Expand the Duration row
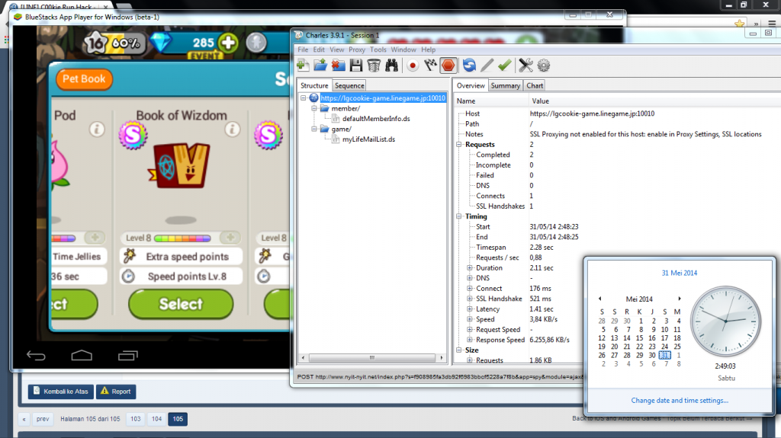This screenshot has width=781, height=438. [470, 268]
